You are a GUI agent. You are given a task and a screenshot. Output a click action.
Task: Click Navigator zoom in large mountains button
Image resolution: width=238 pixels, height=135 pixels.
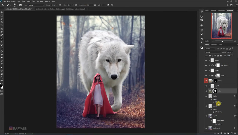pos(235,41)
